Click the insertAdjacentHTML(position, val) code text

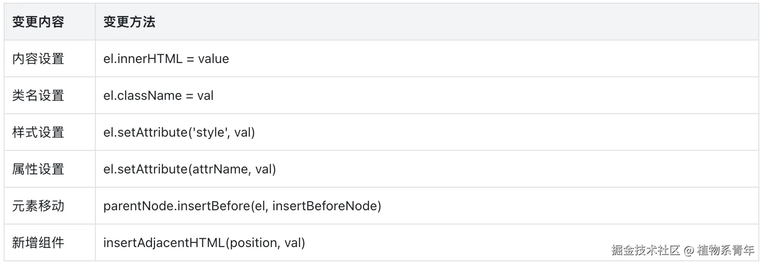pyautogui.click(x=204, y=242)
